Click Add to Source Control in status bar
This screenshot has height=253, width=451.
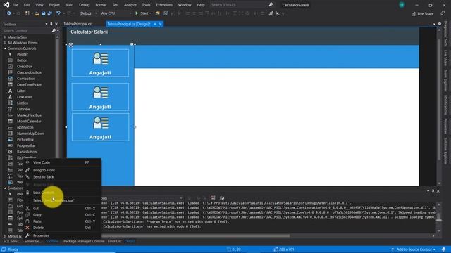tap(414, 249)
